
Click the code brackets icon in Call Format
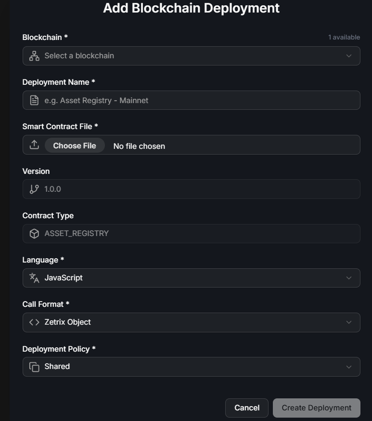click(x=34, y=322)
